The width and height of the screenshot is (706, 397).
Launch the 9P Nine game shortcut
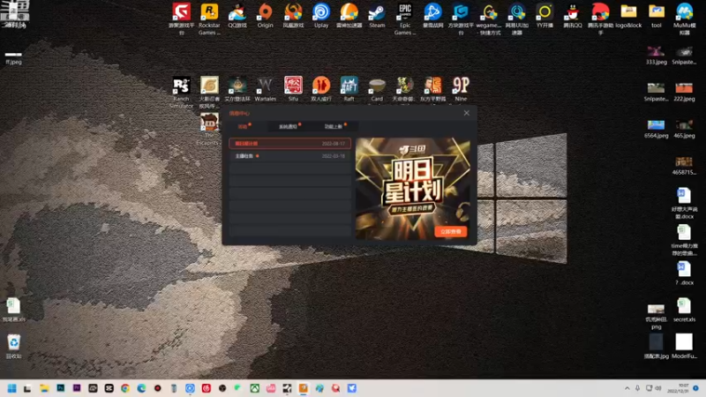point(461,89)
